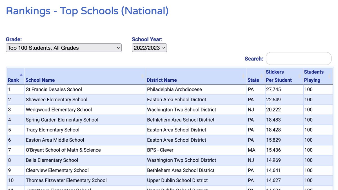Select Thomas Fitzwater Elementary School cell
This screenshot has width=338, height=190.
pos(85,180)
